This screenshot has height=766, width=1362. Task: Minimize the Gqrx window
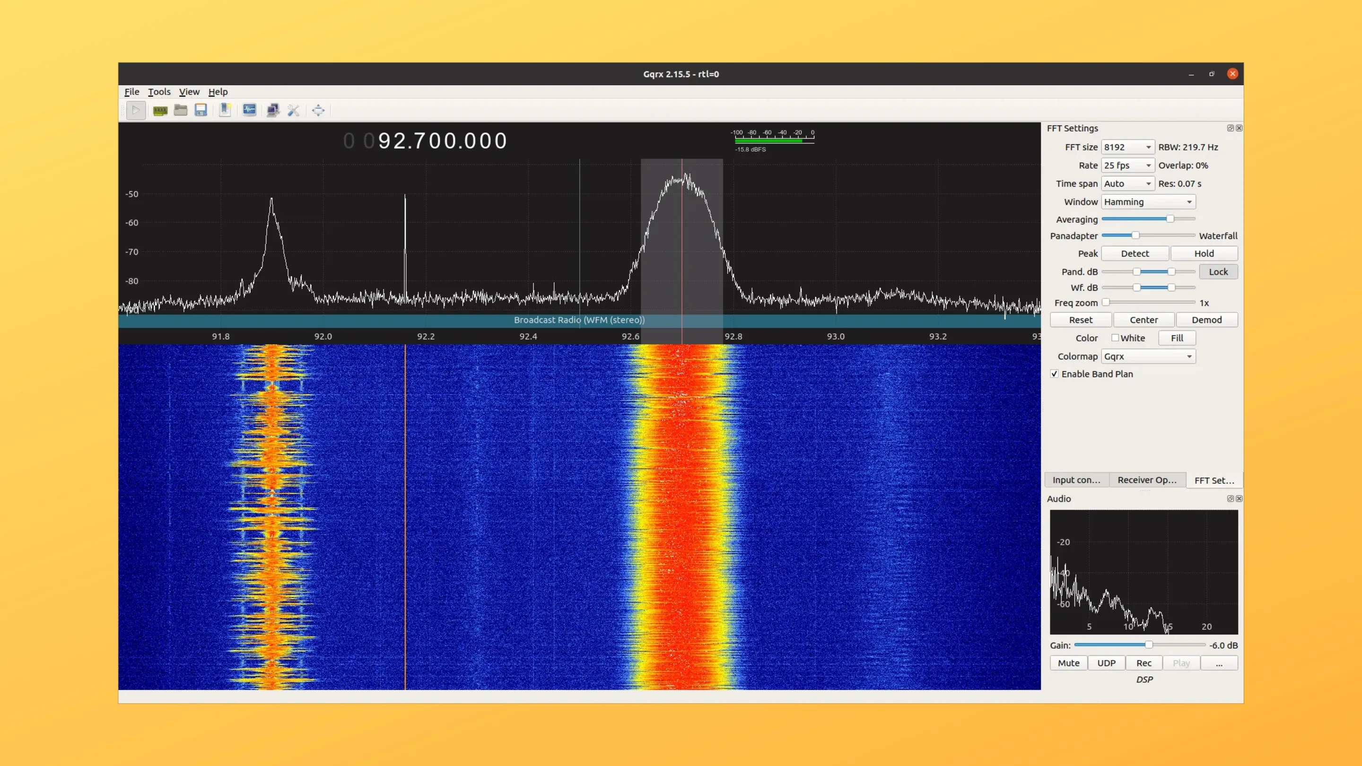click(1191, 74)
